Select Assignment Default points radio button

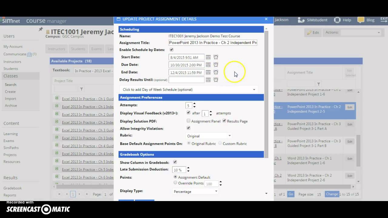tap(175, 177)
